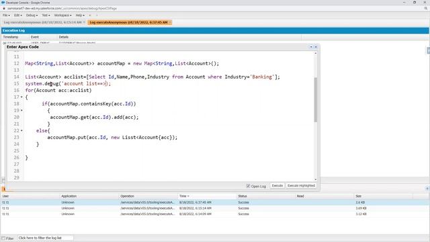The image size is (430, 242).
Task: Select the 6:37:45 AM log row
Action: click(x=214, y=202)
